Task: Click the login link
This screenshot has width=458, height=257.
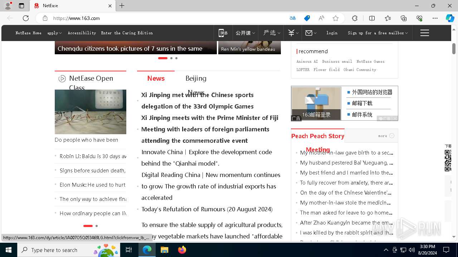Action: [x=332, y=33]
